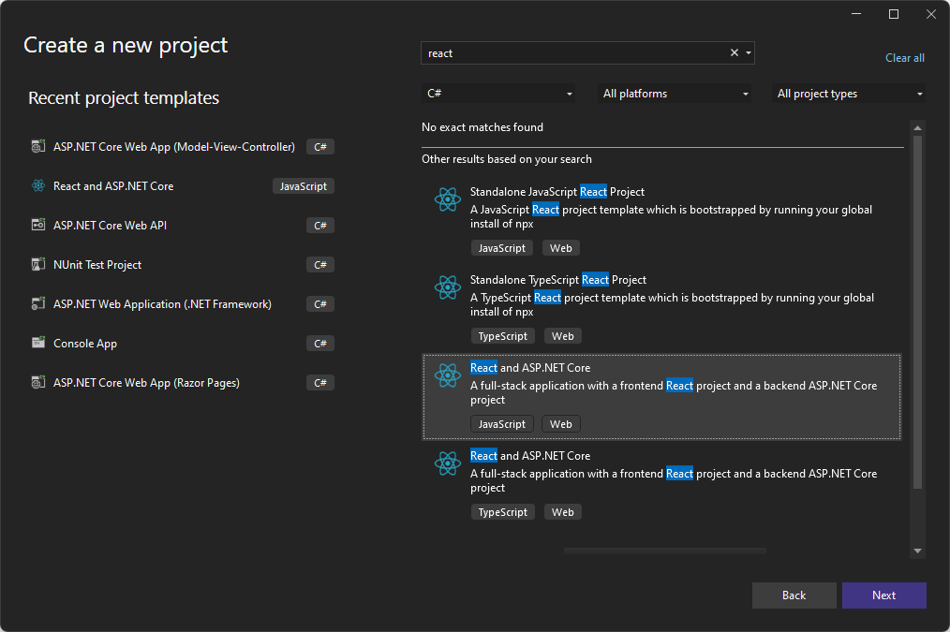Select Standalone TypeScript React Project title

558,280
